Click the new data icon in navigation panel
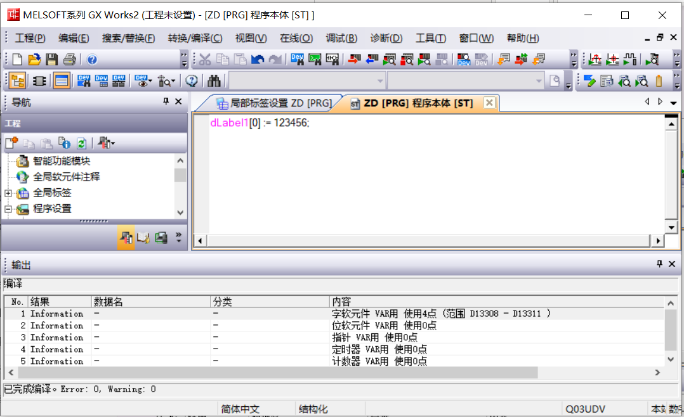The height and width of the screenshot is (417, 684). coord(11,143)
